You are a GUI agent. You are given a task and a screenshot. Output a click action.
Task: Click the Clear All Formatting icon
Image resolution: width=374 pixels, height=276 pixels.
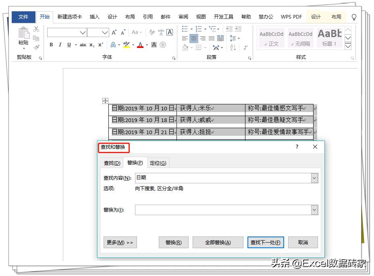(x=151, y=32)
